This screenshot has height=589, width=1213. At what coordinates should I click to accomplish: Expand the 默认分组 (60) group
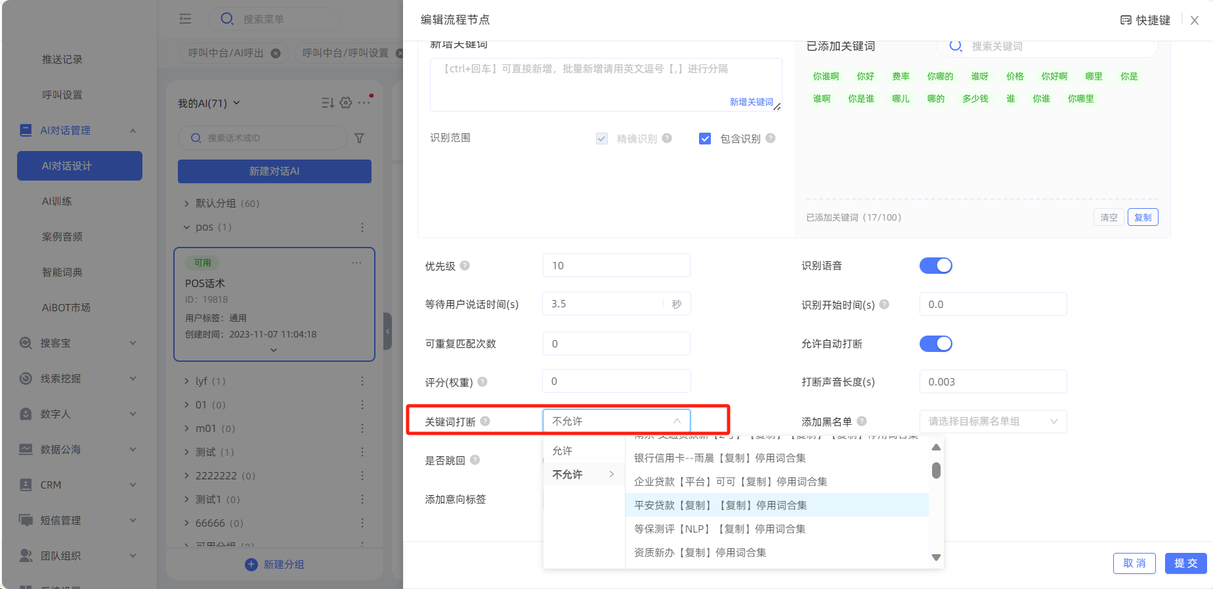coord(186,204)
